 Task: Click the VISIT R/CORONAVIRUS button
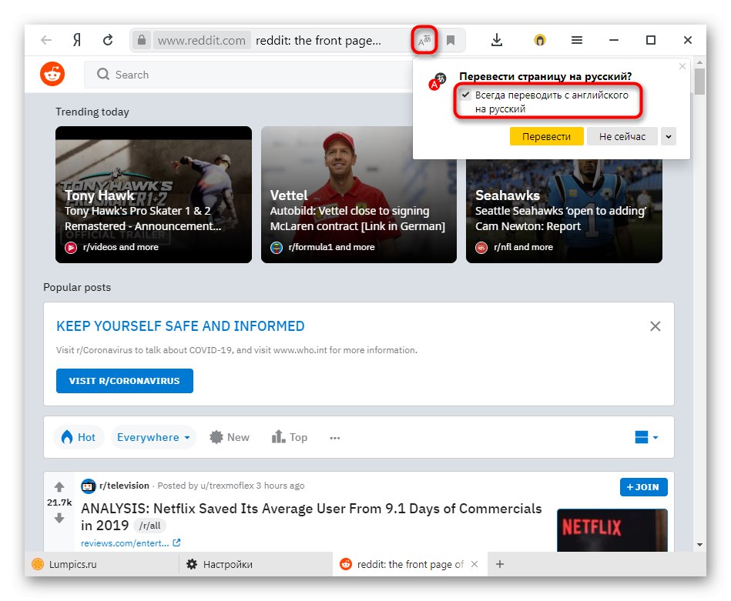124,380
